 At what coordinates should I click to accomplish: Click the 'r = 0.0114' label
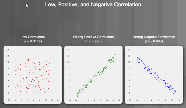point(33,41)
